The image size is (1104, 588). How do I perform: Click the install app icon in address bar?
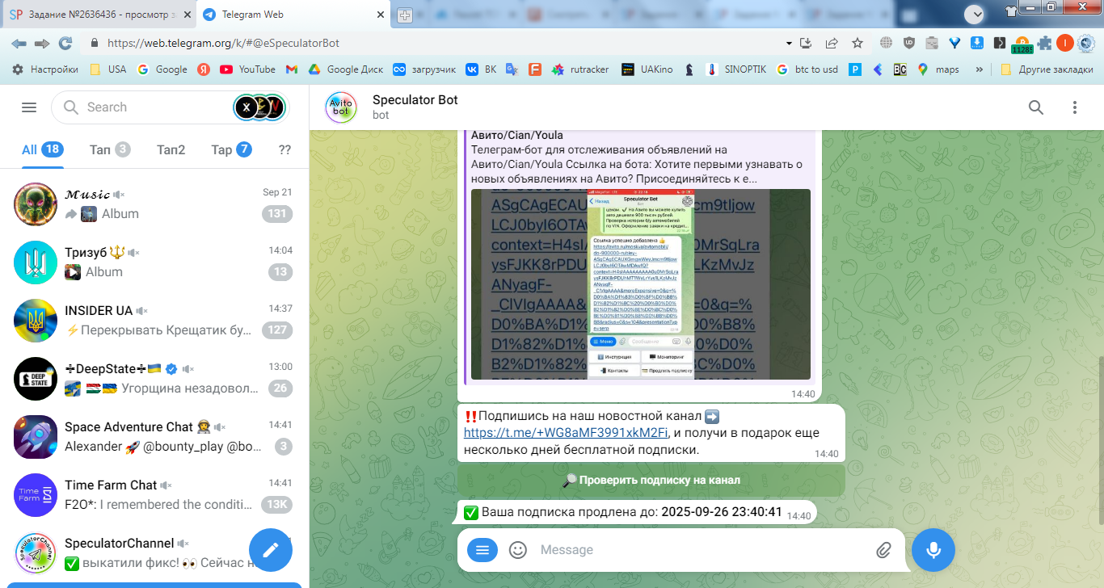(805, 43)
